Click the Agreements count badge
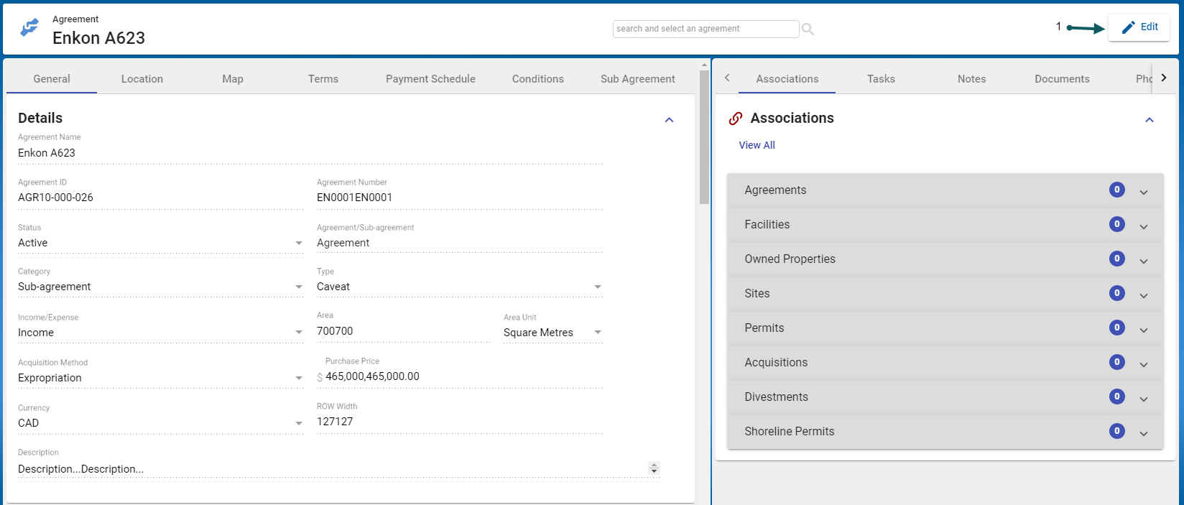 click(x=1116, y=190)
